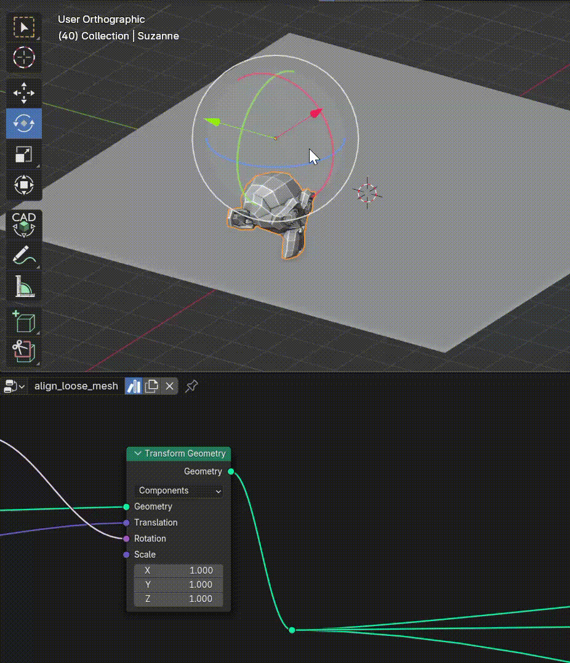Click the reroute node dot
570x663 pixels.
pos(292,630)
